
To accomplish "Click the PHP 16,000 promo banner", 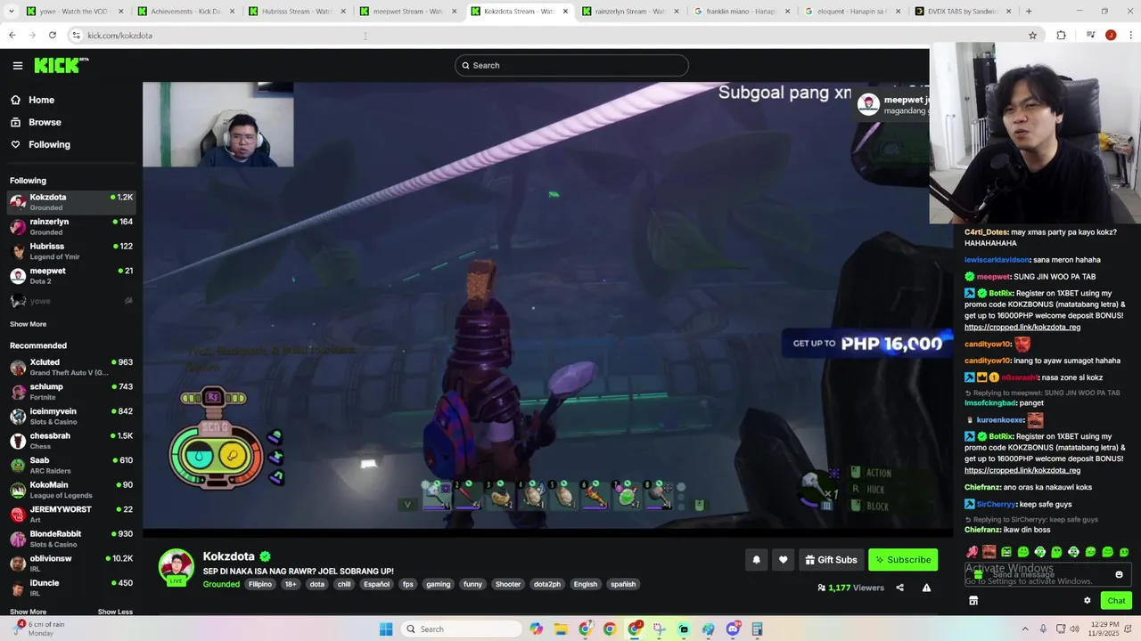I will 866,344.
